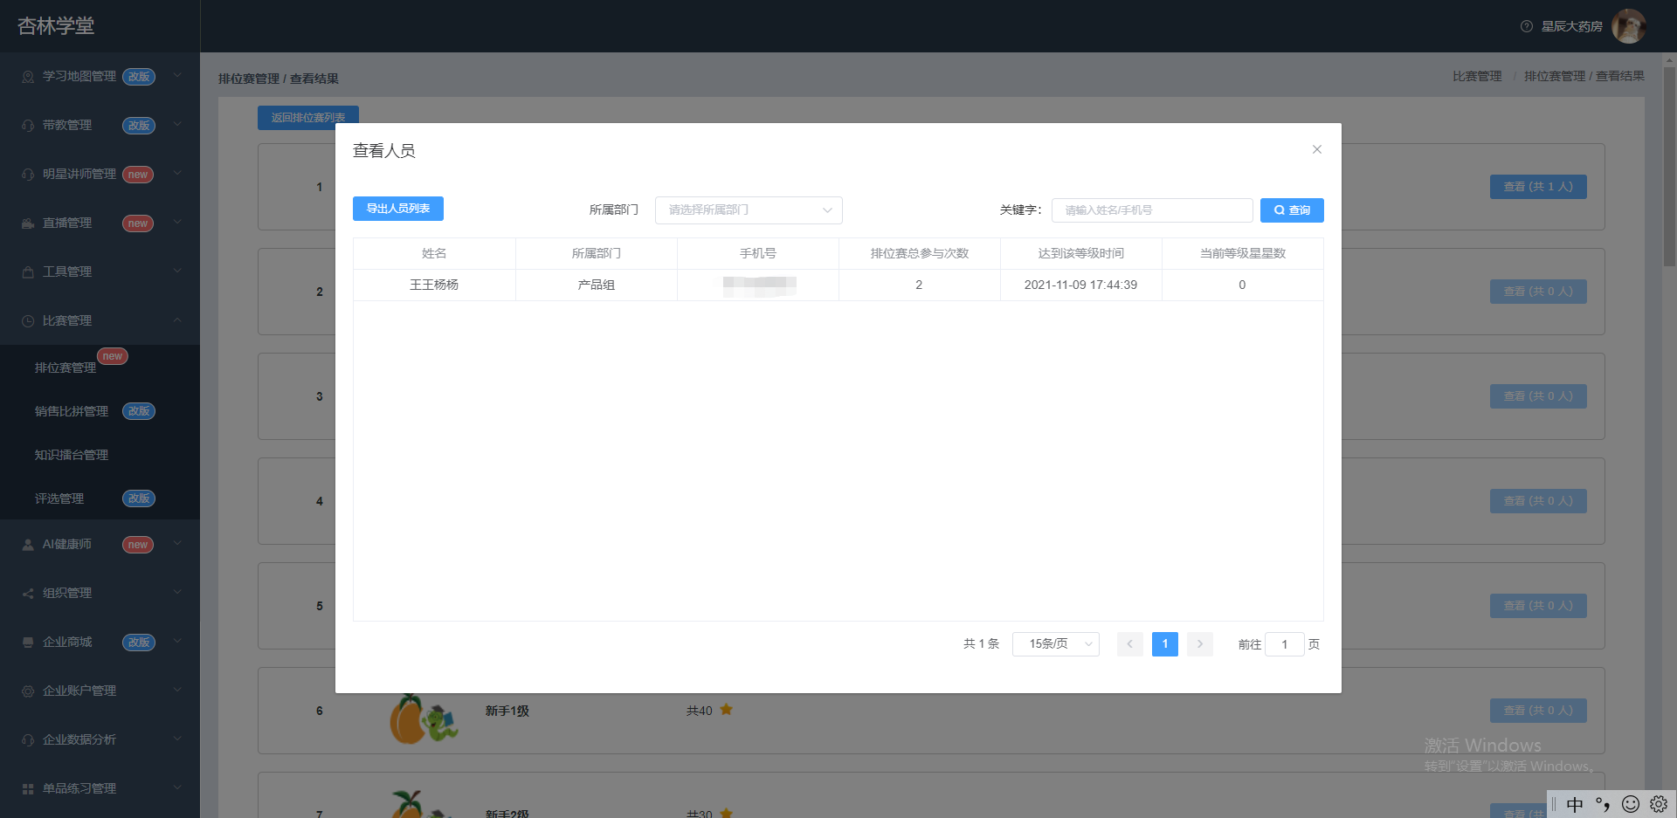This screenshot has width=1677, height=818.
Task: Open 排位赛管理 submenu item
Action: click(x=100, y=368)
